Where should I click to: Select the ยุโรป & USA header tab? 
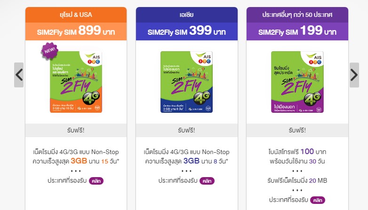[x=76, y=15]
